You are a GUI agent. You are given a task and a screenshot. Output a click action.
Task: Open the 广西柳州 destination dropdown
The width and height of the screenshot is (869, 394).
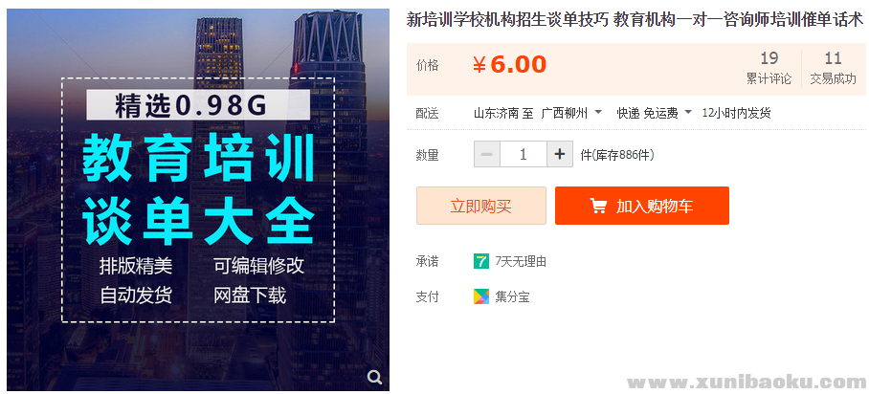click(571, 113)
